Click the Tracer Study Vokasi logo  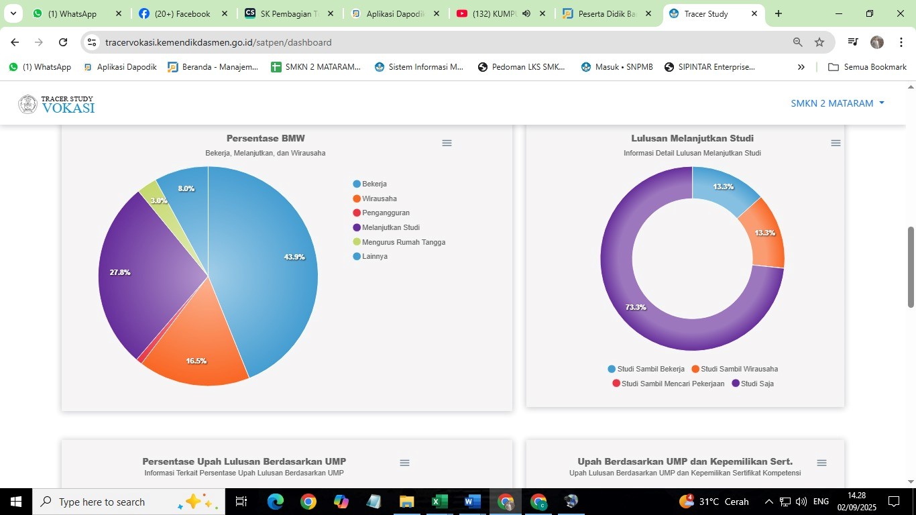point(56,104)
